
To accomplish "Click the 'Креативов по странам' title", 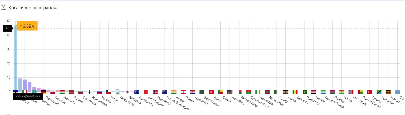I will click(33, 8).
